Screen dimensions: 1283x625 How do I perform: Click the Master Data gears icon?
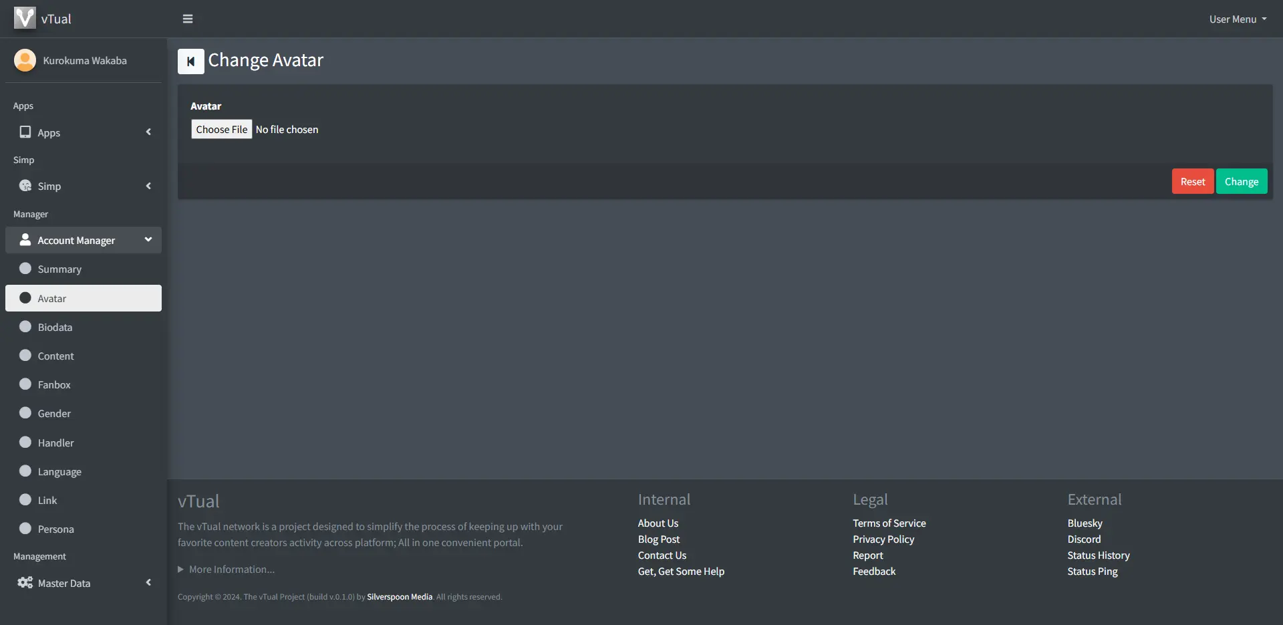(x=25, y=583)
